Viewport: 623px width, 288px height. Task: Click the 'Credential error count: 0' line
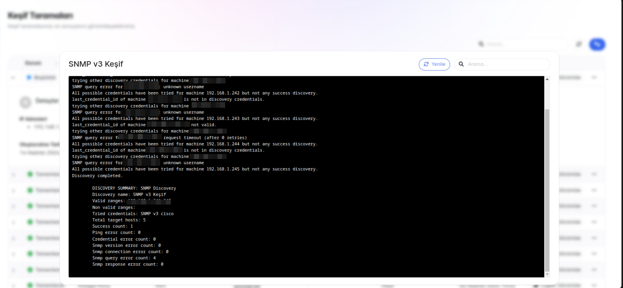(124, 239)
